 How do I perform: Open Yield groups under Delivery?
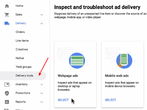[x=24, y=67]
